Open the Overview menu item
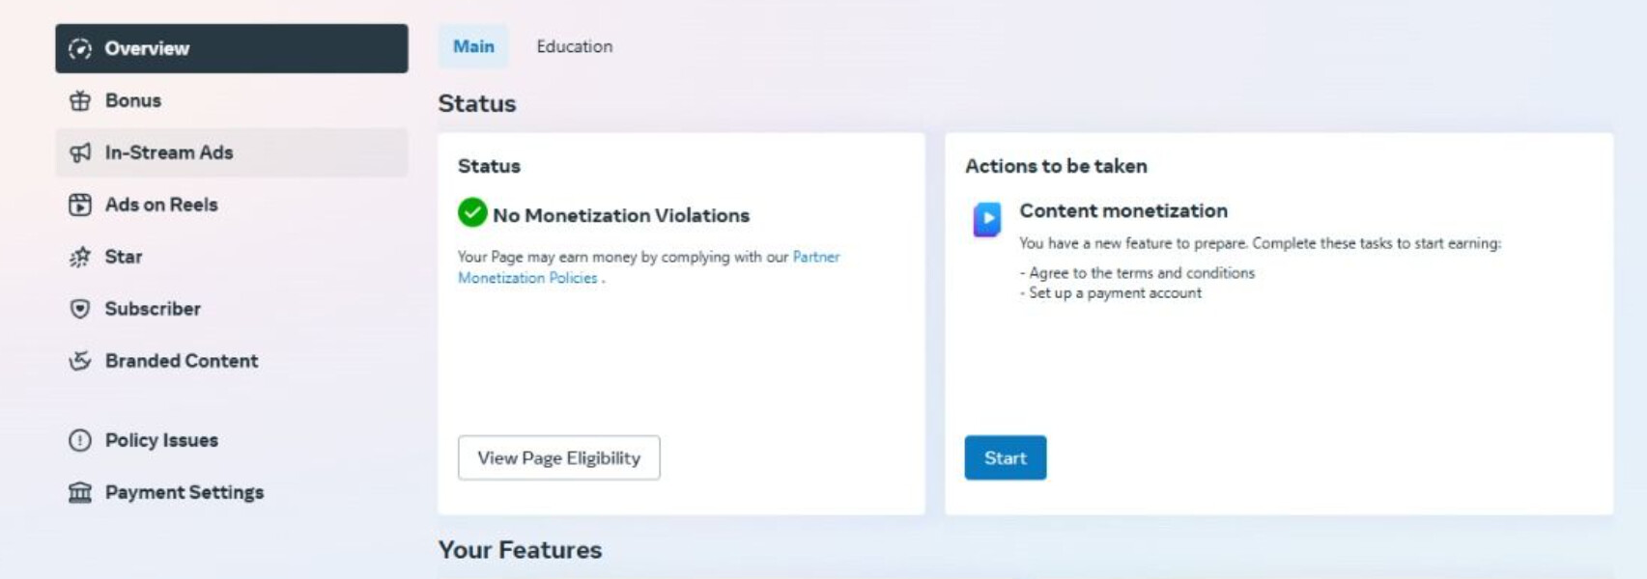The width and height of the screenshot is (1647, 579). click(x=232, y=48)
